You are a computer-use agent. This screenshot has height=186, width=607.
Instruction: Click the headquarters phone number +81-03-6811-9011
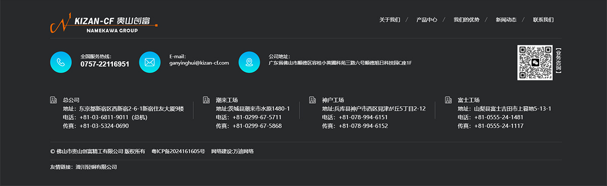104,117
